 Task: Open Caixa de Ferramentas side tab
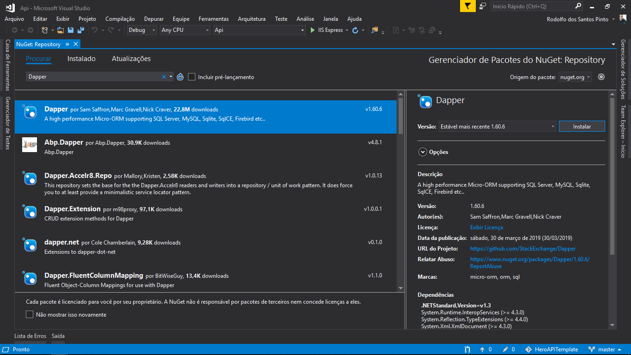(x=8, y=65)
